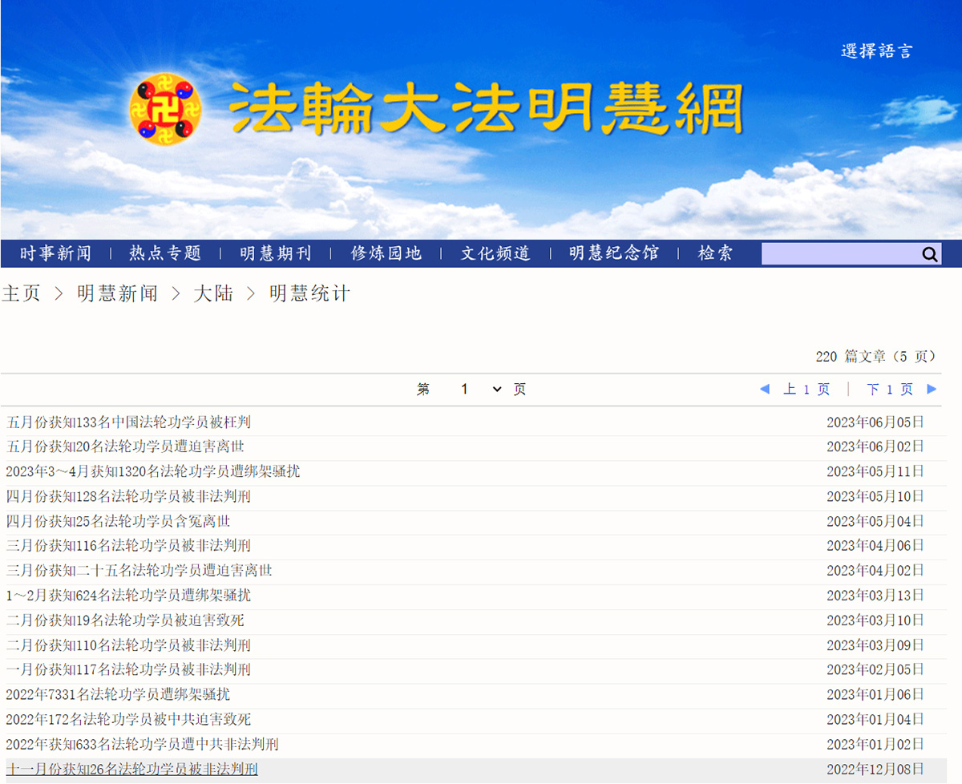Switch to 明慧期刊

pos(275,253)
